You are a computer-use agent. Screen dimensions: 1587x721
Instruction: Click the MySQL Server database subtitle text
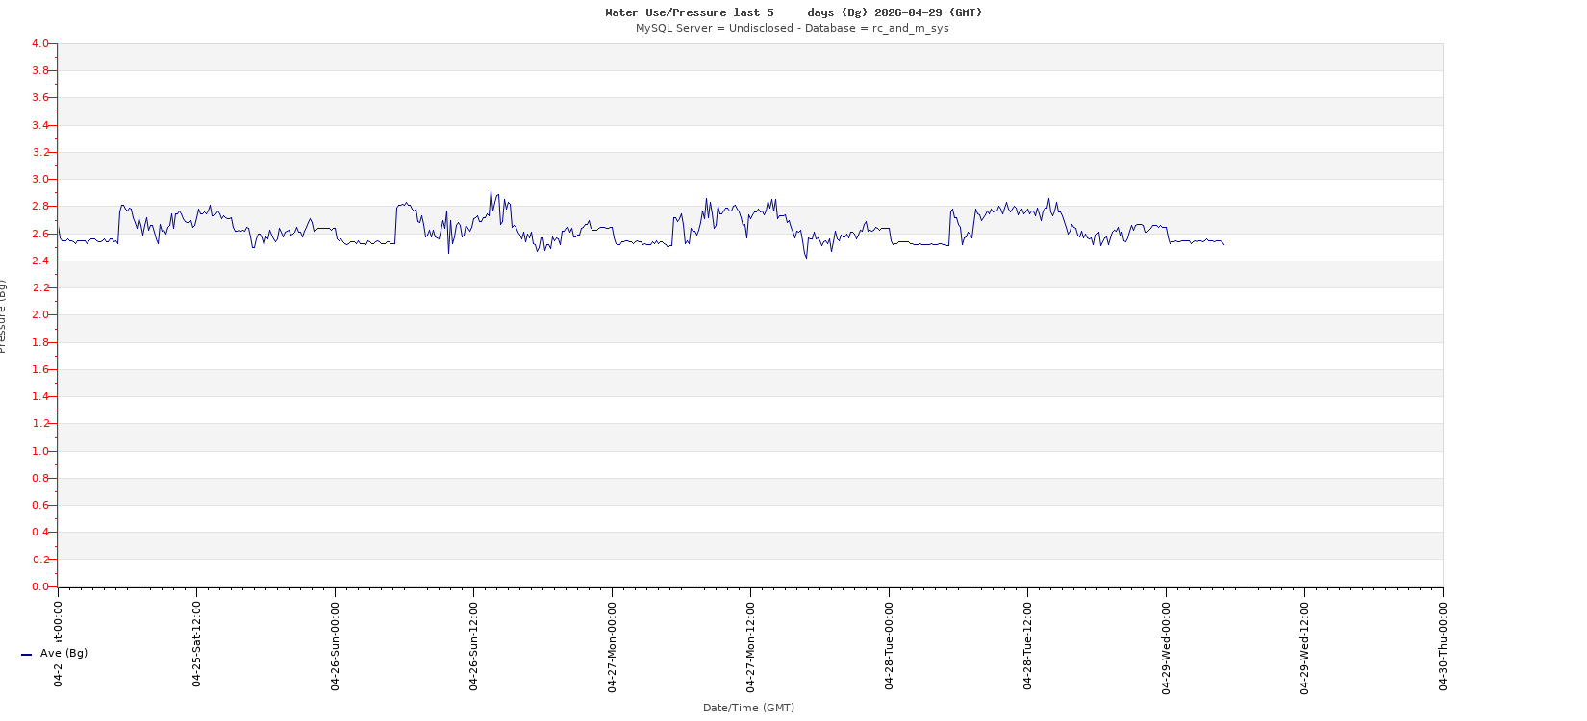[x=792, y=28]
